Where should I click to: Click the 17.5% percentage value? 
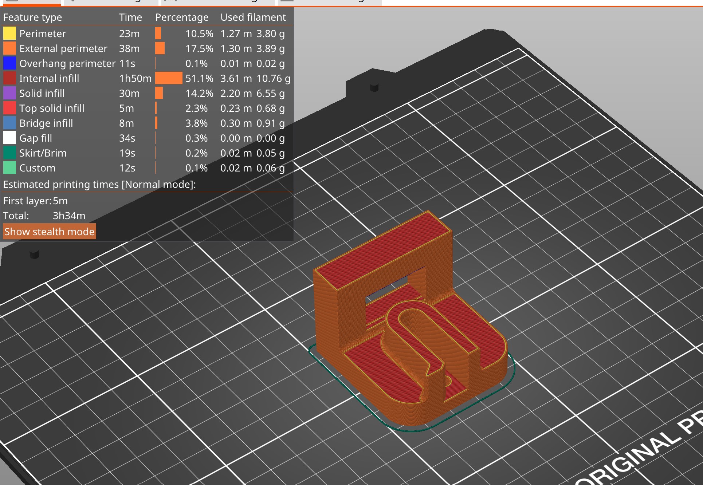[x=199, y=48]
